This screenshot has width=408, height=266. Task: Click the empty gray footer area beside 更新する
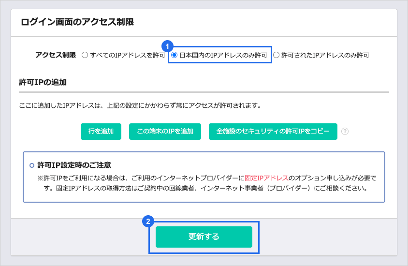point(329,237)
